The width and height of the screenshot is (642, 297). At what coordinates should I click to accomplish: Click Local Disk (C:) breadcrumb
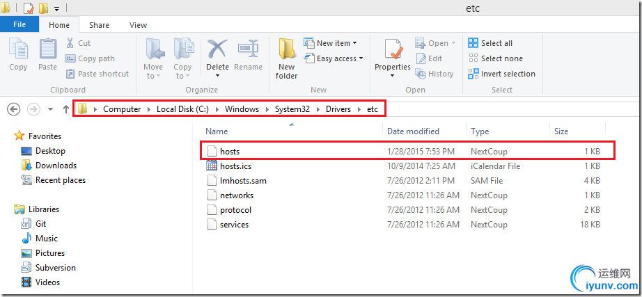(x=183, y=109)
